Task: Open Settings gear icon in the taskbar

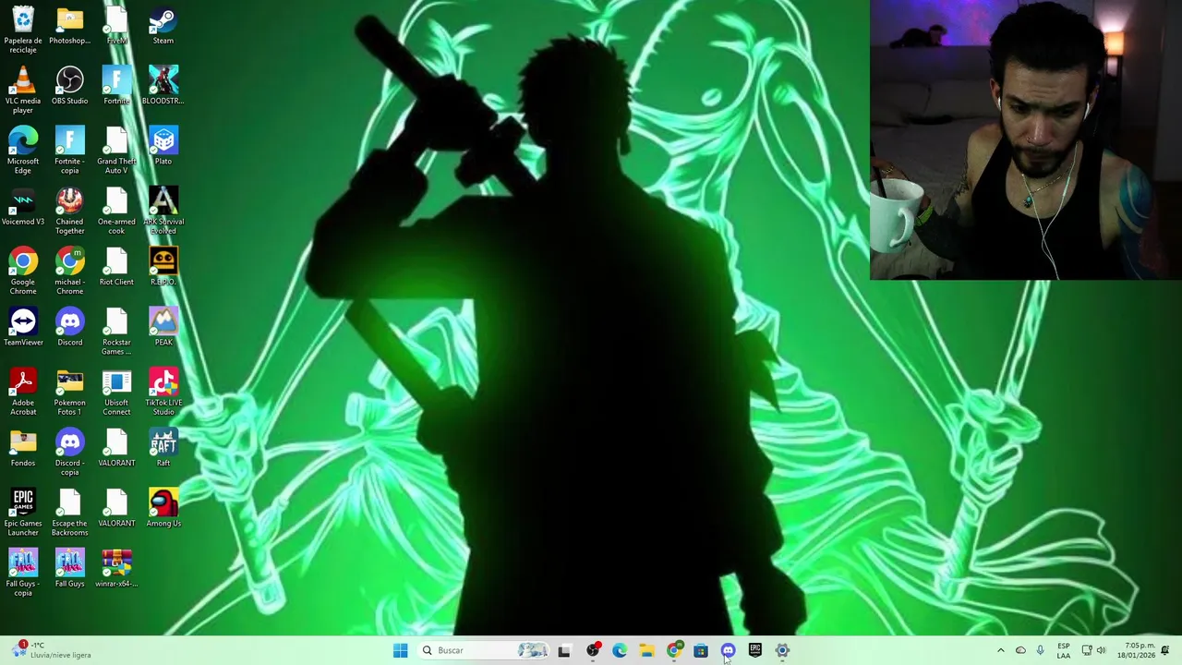Action: pyautogui.click(x=782, y=650)
